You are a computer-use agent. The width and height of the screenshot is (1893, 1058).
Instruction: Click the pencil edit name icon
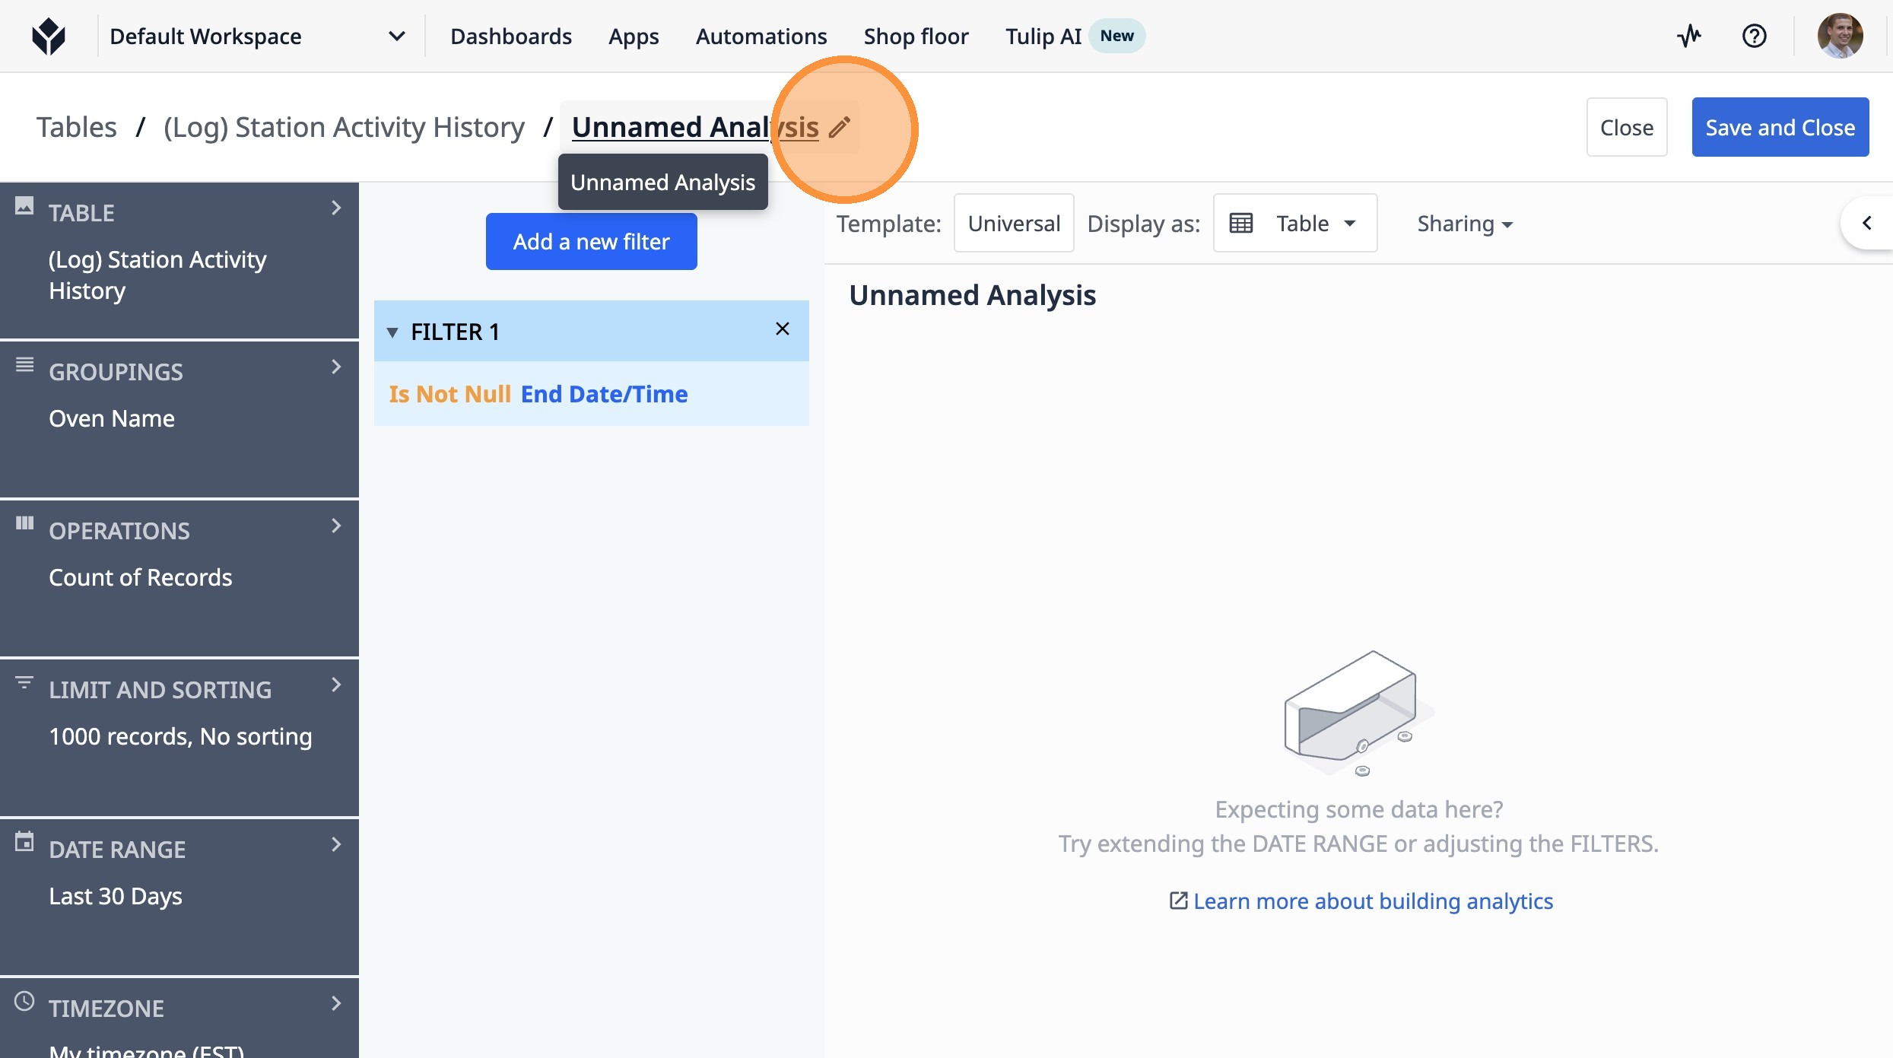tap(839, 127)
